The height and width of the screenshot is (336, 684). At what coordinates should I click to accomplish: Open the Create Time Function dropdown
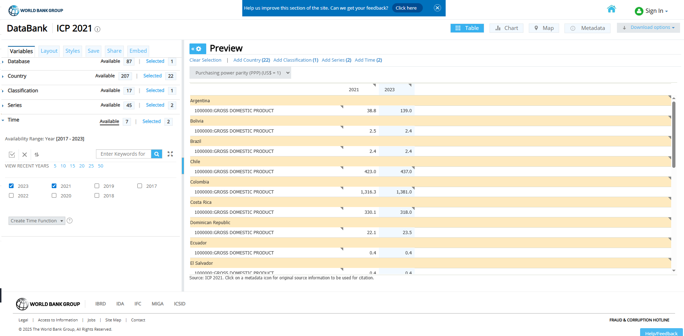pyautogui.click(x=37, y=221)
